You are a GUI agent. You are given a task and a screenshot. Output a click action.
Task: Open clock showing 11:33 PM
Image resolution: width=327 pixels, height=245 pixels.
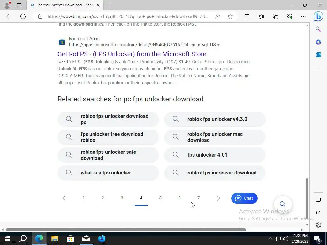(x=300, y=239)
